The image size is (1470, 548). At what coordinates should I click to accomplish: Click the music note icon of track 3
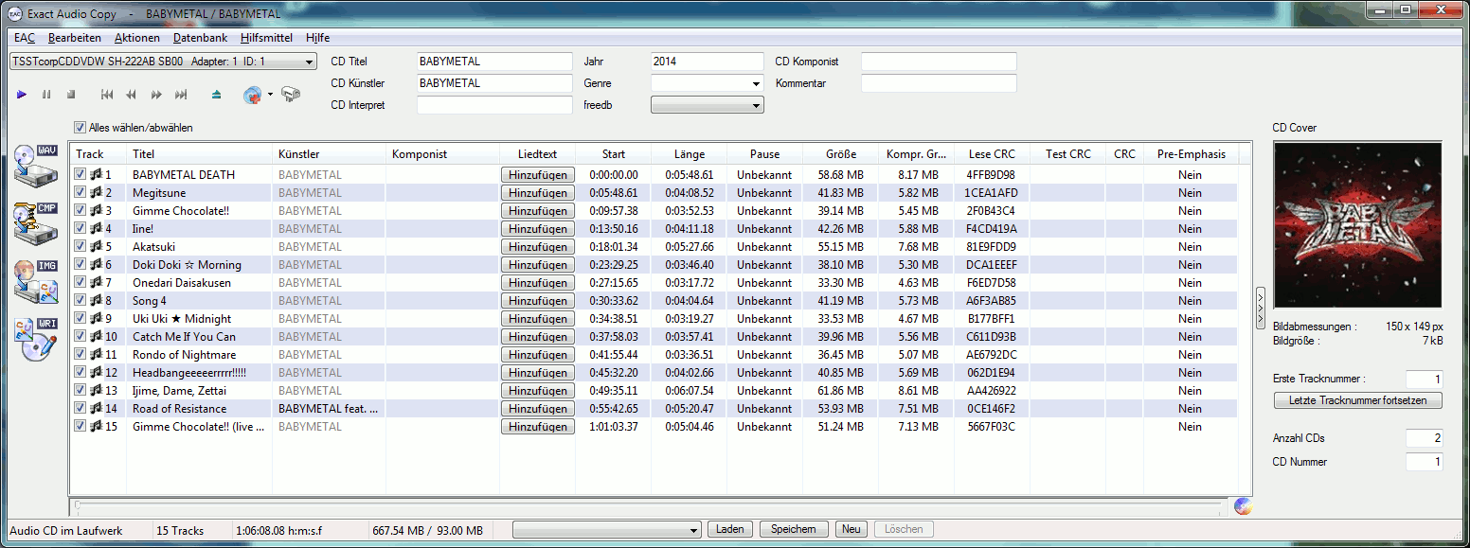pyautogui.click(x=96, y=210)
